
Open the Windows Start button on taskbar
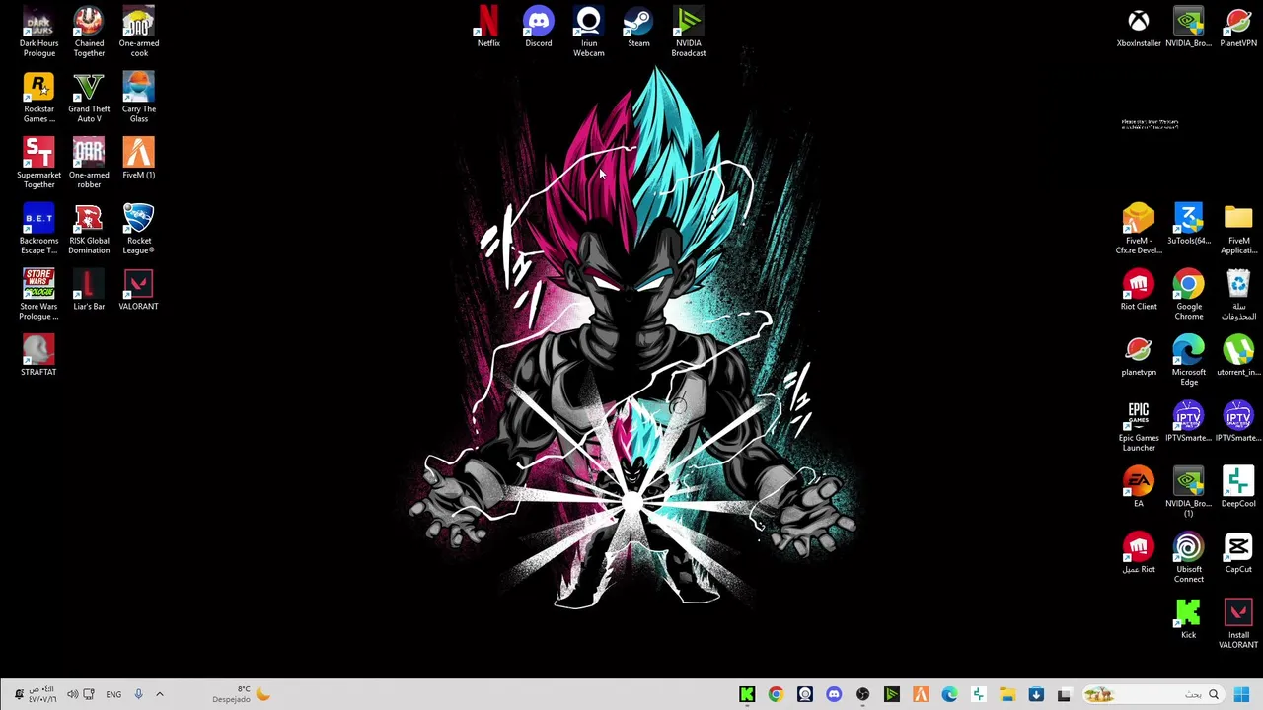1242,695
